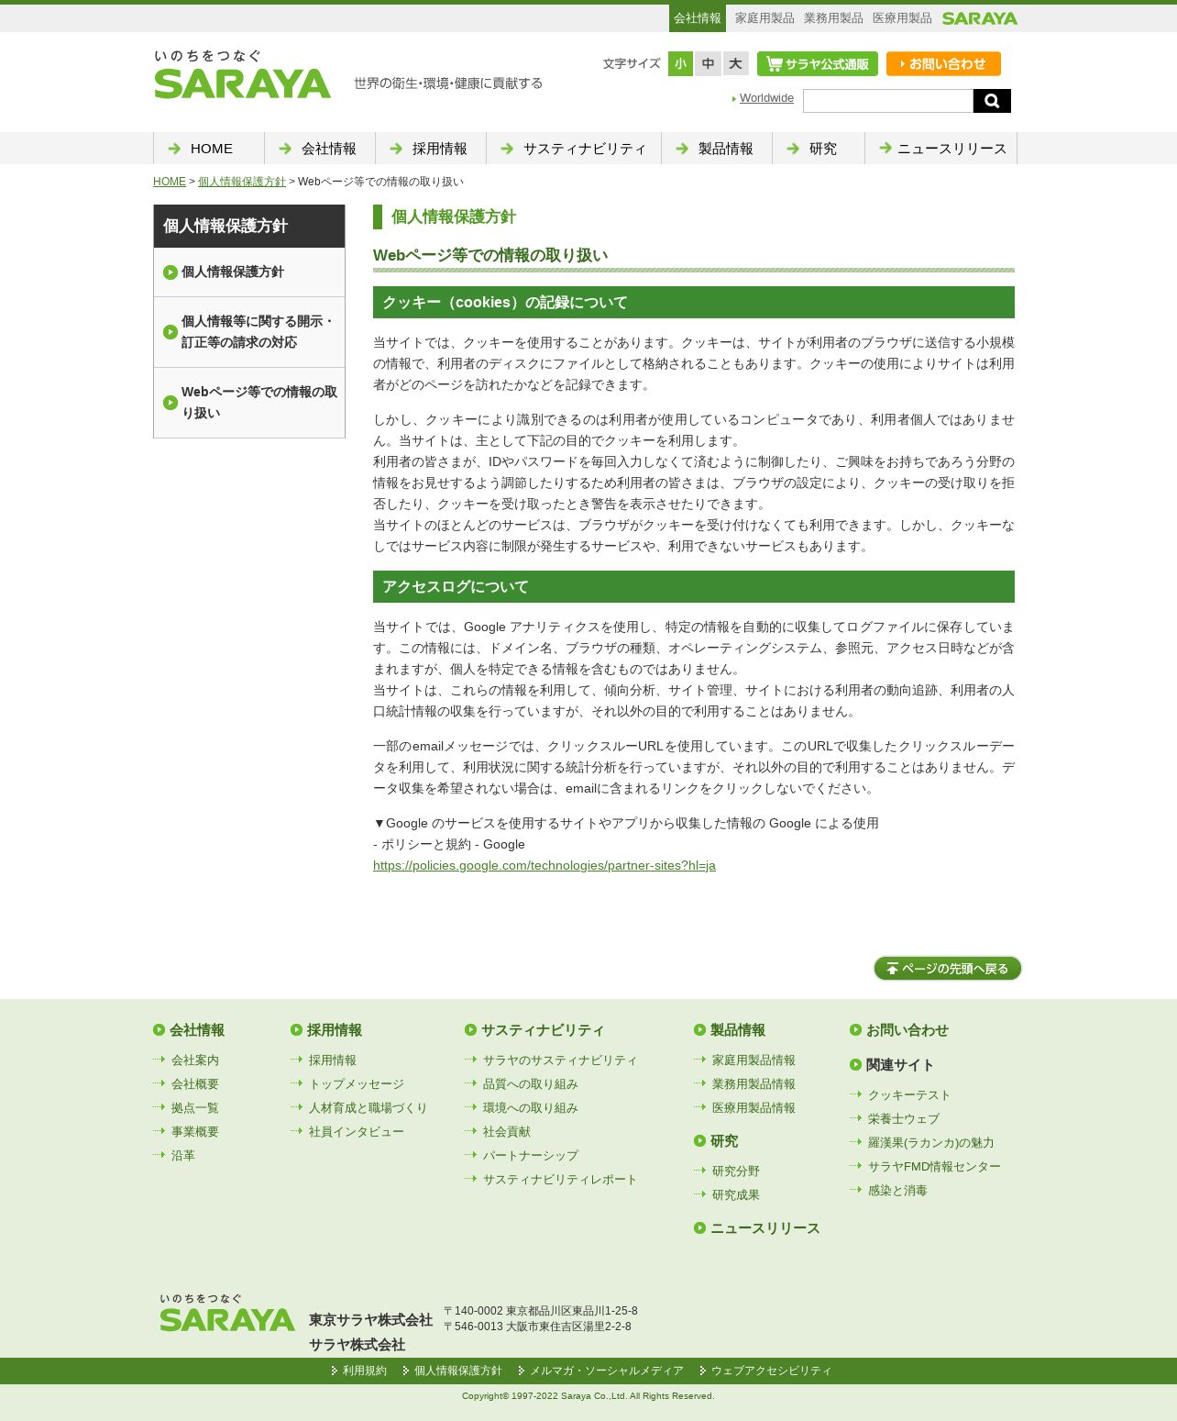Open footer link 研究分野
The height and width of the screenshot is (1421, 1177).
coord(736,1171)
